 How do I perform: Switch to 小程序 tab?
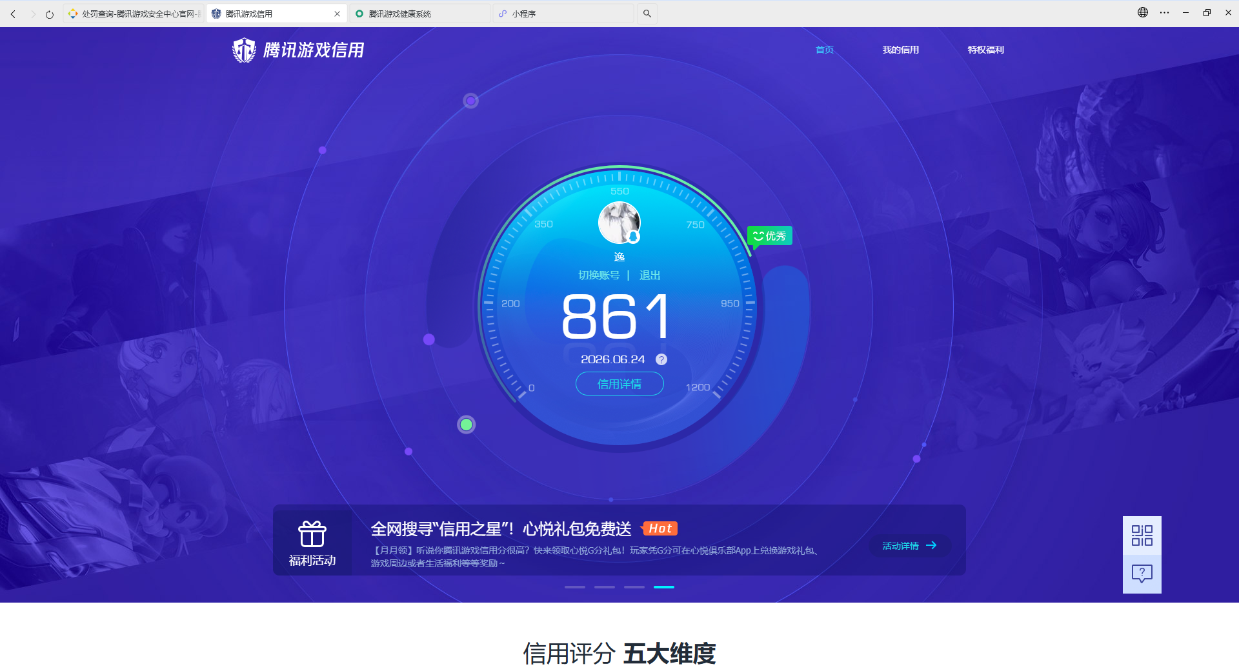pos(563,14)
